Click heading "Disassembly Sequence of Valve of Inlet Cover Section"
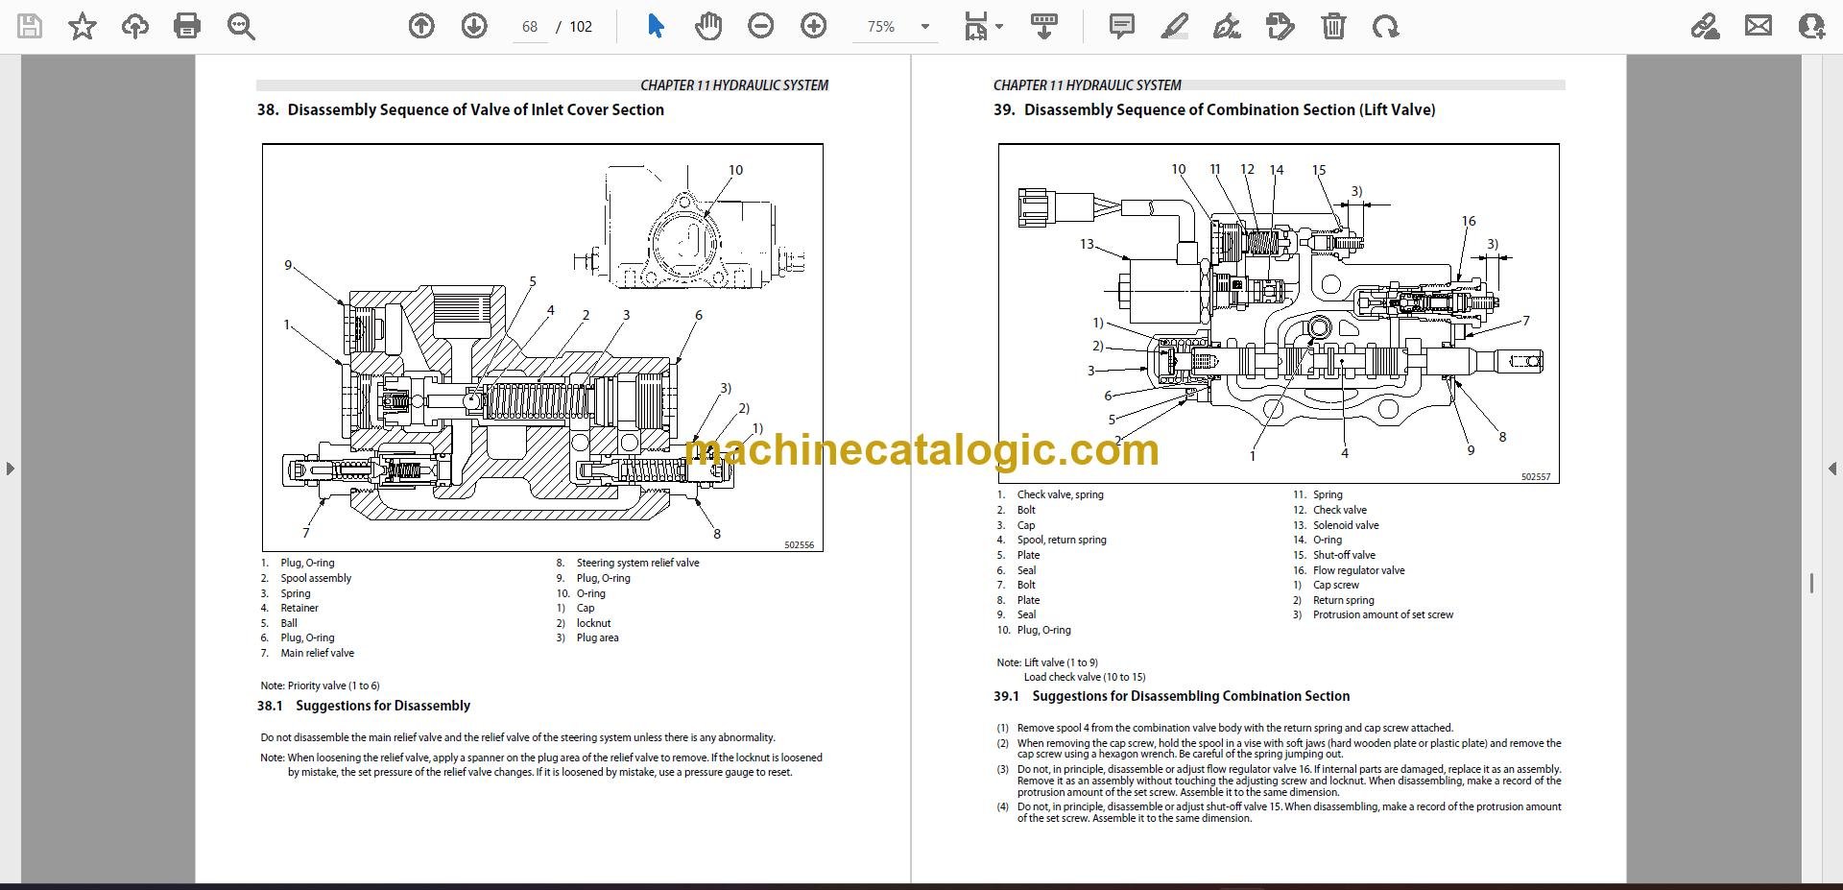The image size is (1843, 890). click(475, 110)
